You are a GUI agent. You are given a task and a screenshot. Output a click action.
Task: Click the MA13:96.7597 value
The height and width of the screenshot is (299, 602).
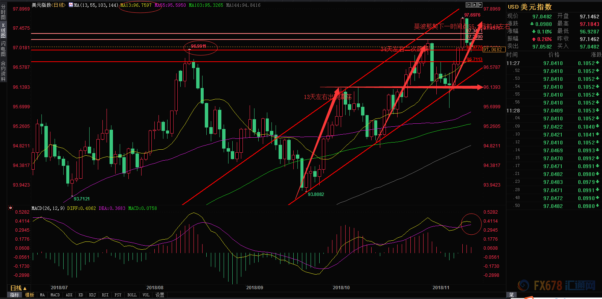pos(136,5)
